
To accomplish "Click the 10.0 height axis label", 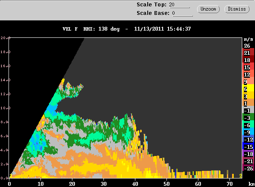I will 6,108.
